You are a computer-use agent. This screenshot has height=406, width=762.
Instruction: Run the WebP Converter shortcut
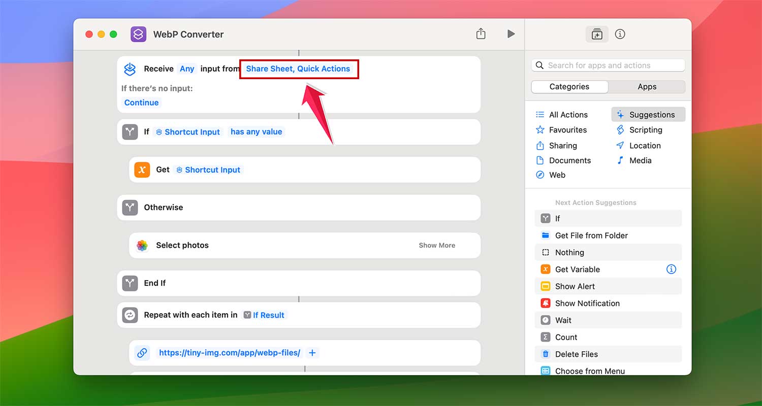click(511, 34)
